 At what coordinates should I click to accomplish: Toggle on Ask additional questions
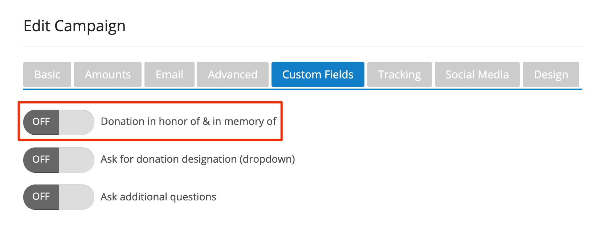click(x=59, y=197)
